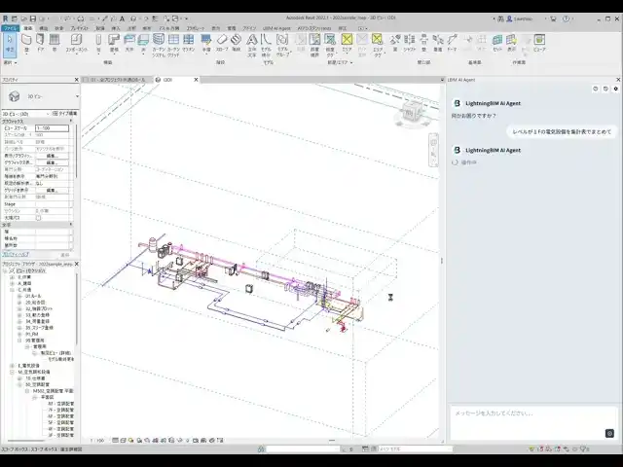Select the Door tool in the ribbon
This screenshot has width=623, height=467.
(42, 43)
